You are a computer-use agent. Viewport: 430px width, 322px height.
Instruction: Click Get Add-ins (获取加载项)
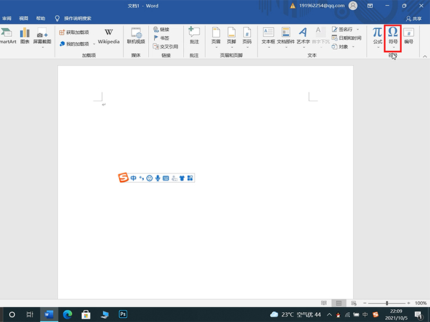coord(74,33)
